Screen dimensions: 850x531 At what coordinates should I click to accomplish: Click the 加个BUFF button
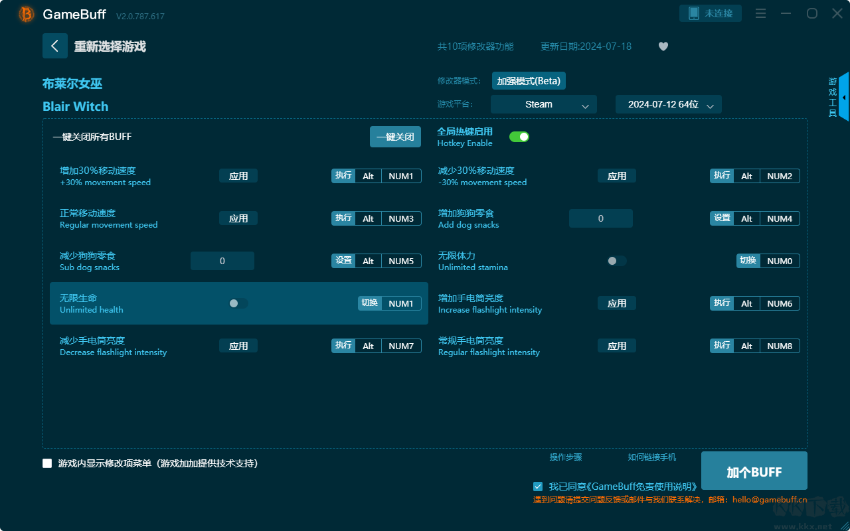coord(754,471)
